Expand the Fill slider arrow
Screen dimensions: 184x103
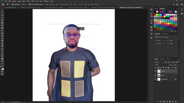tap(178, 68)
